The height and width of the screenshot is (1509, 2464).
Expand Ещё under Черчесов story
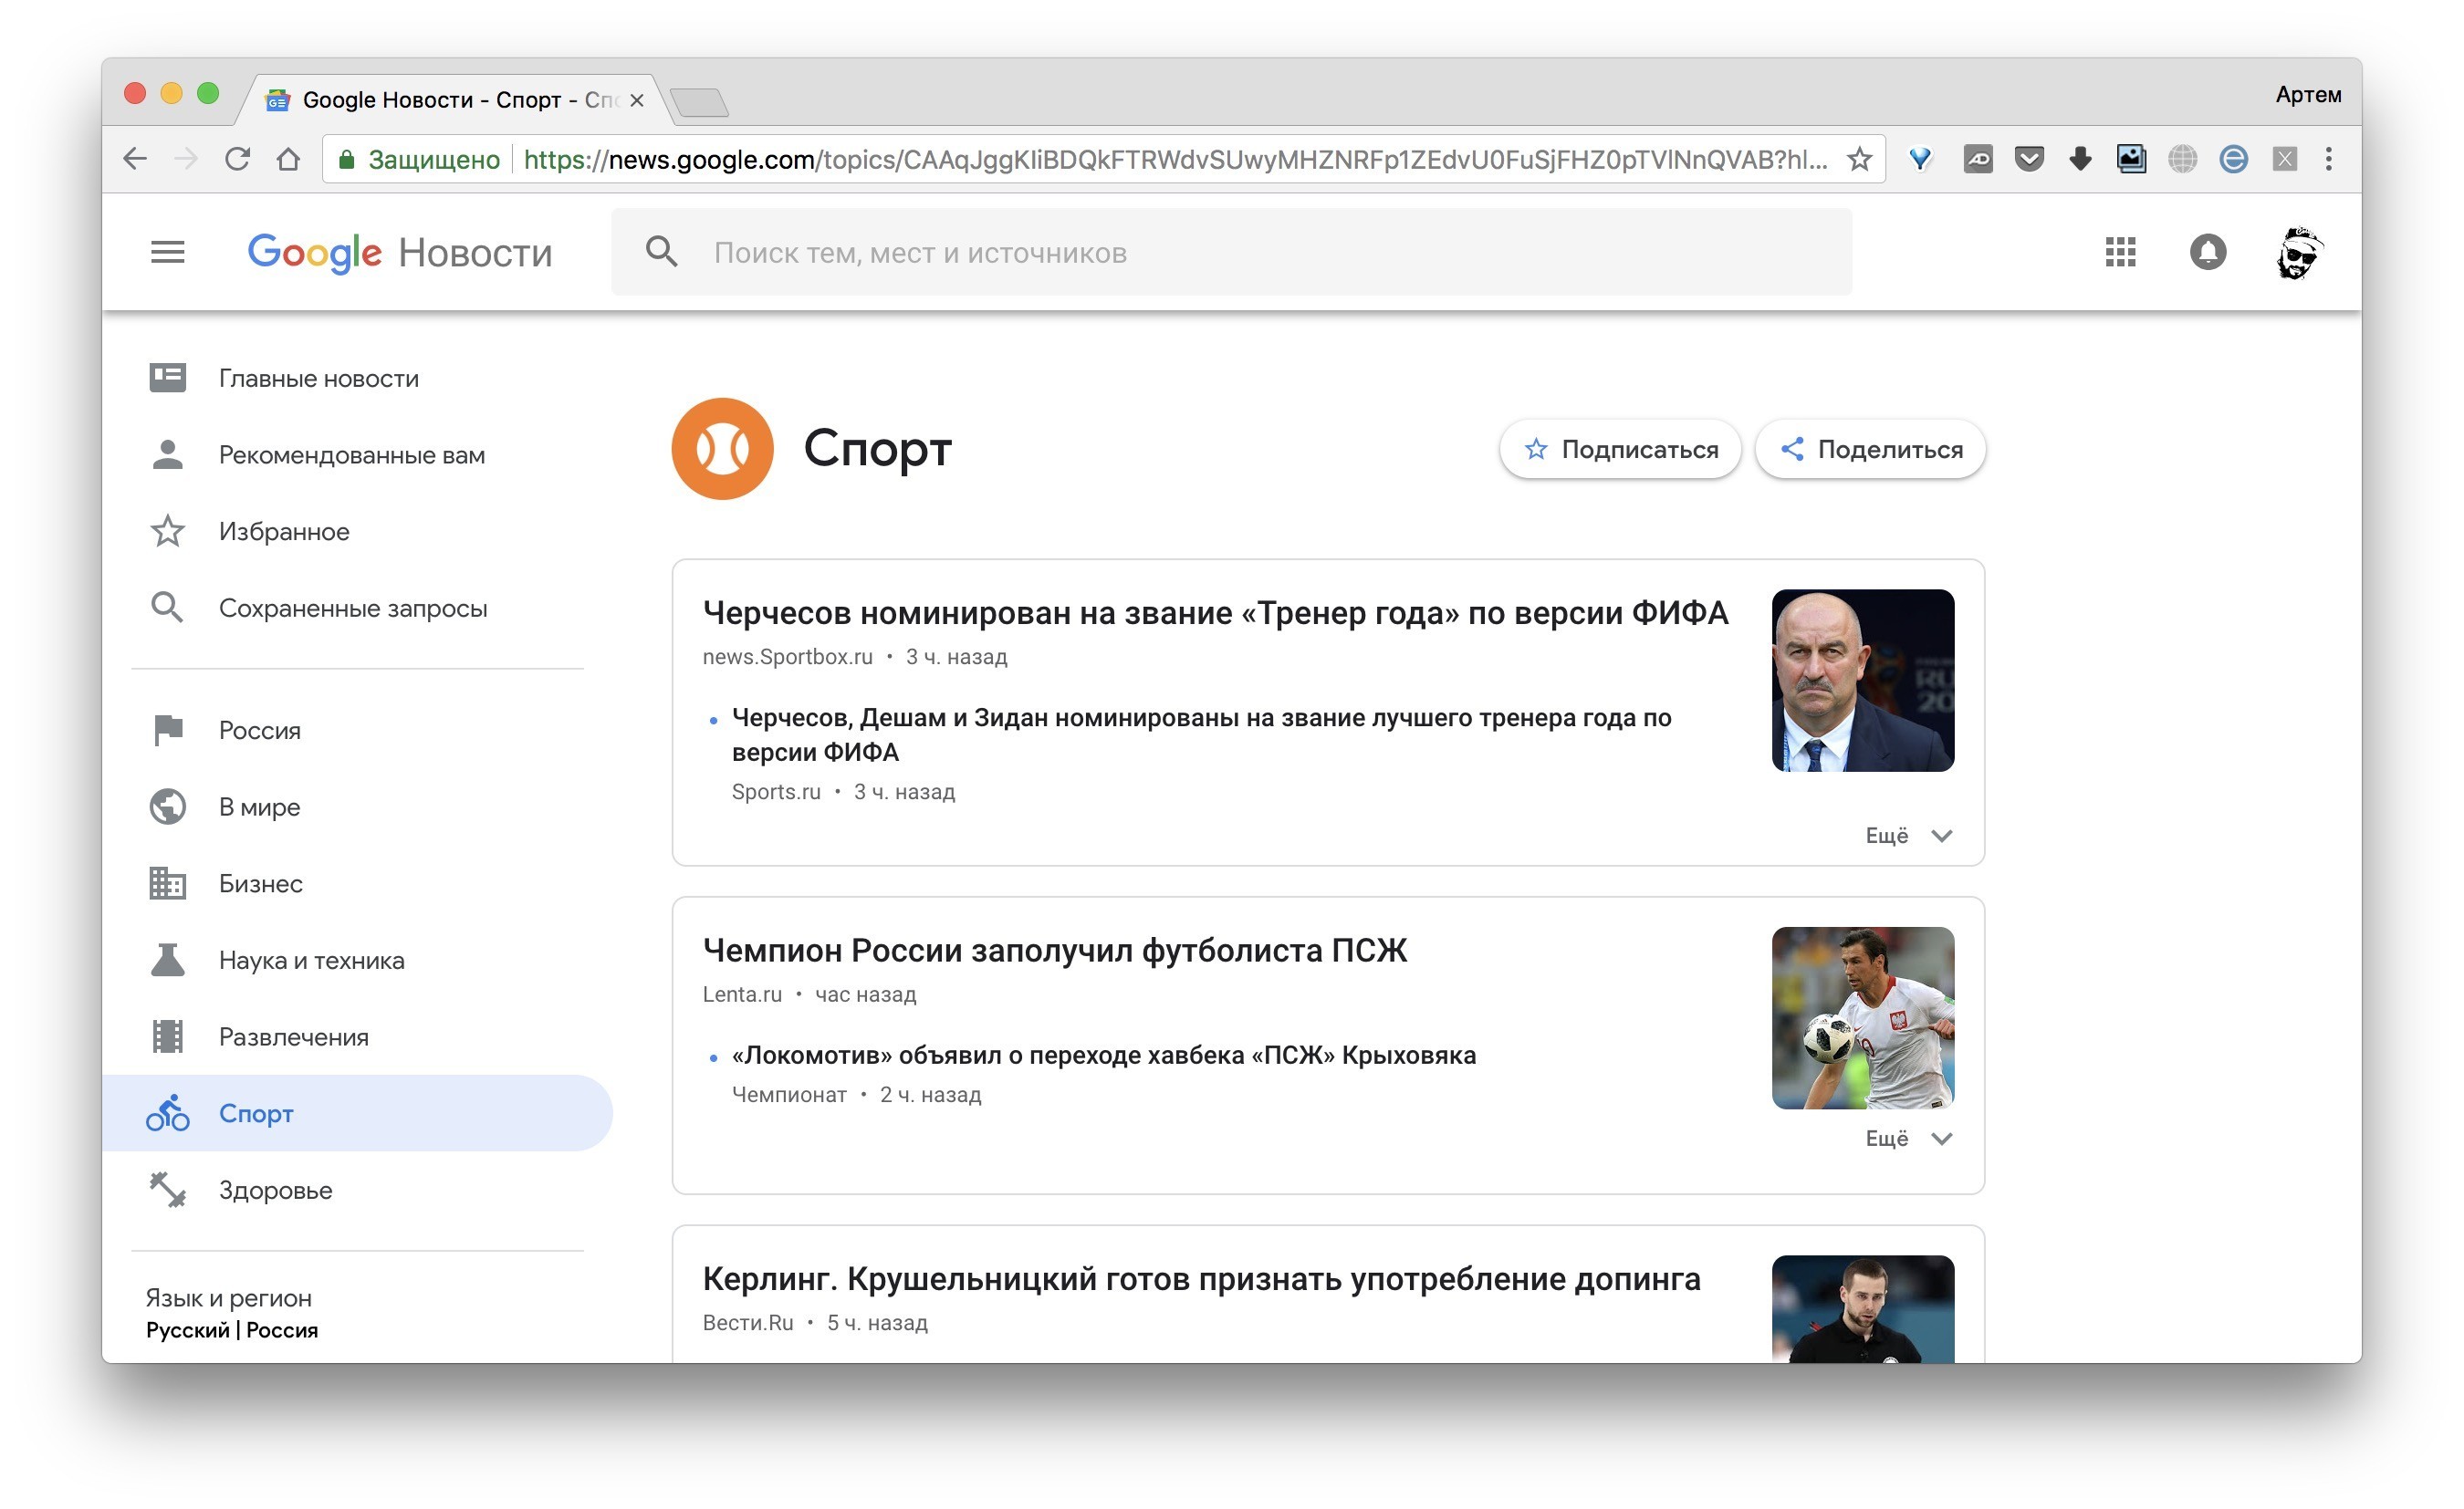click(1908, 835)
